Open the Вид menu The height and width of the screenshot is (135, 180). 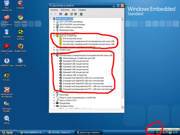click(74, 10)
